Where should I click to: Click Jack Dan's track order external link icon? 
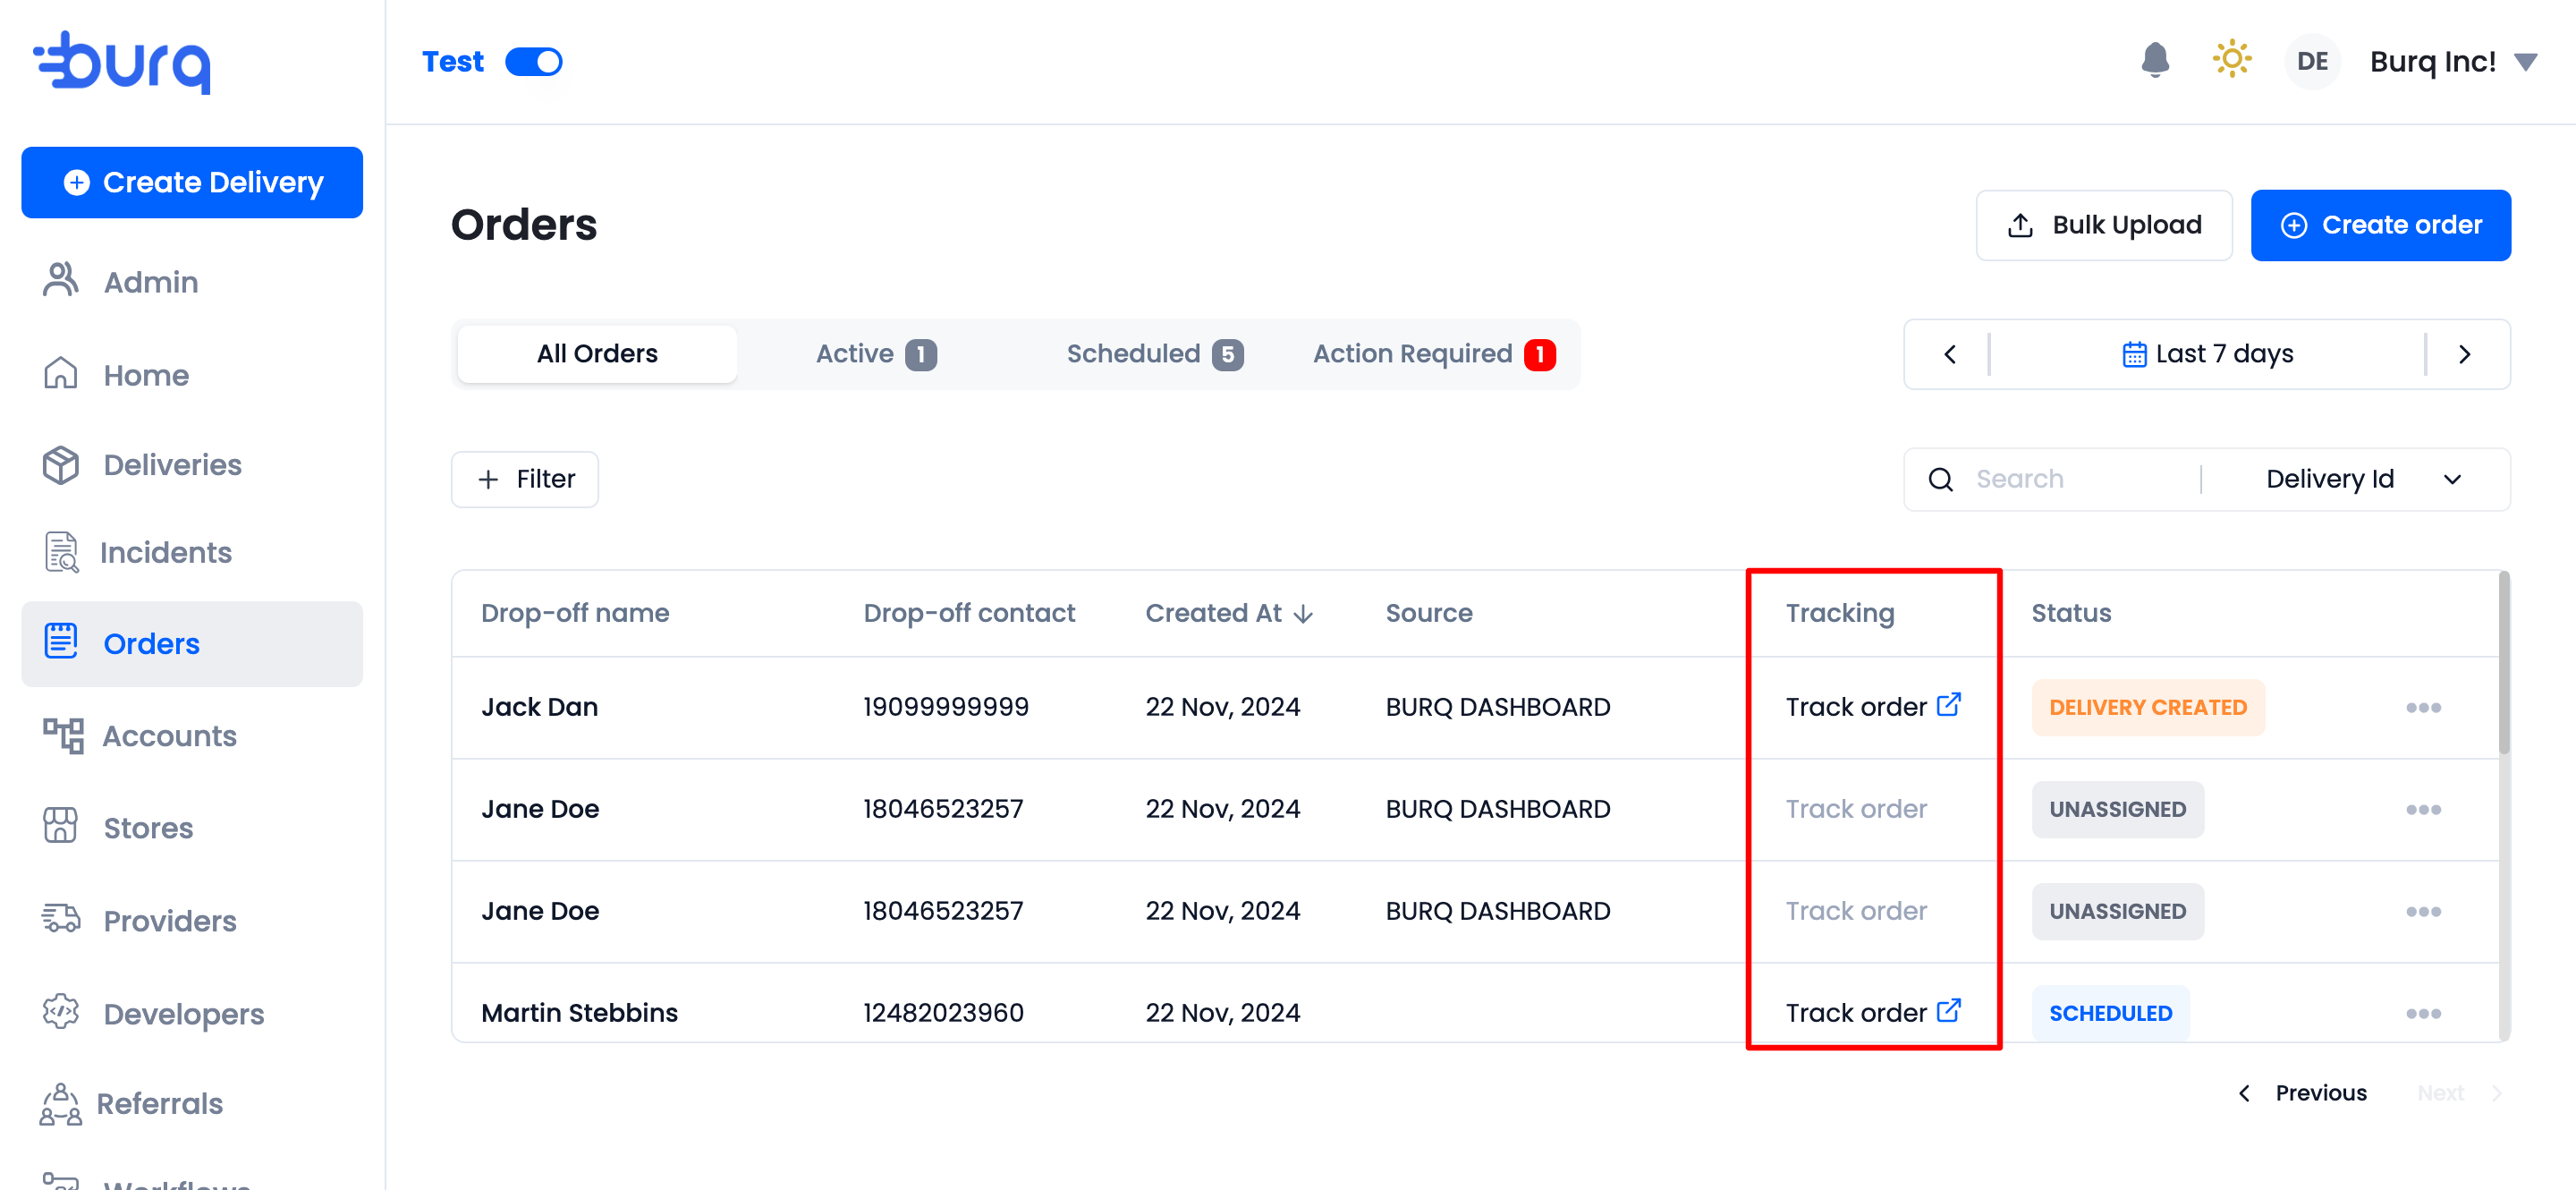(1948, 705)
